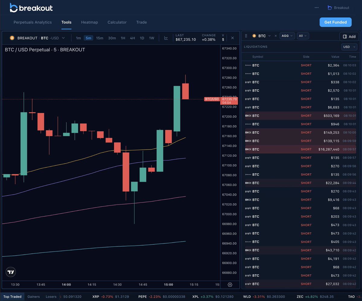Screen dimensions: 362x301
Task: Open the AGG exchange dropdown
Action: (287, 36)
